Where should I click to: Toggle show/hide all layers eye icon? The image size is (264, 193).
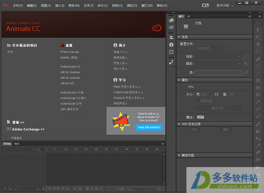tap(33, 149)
